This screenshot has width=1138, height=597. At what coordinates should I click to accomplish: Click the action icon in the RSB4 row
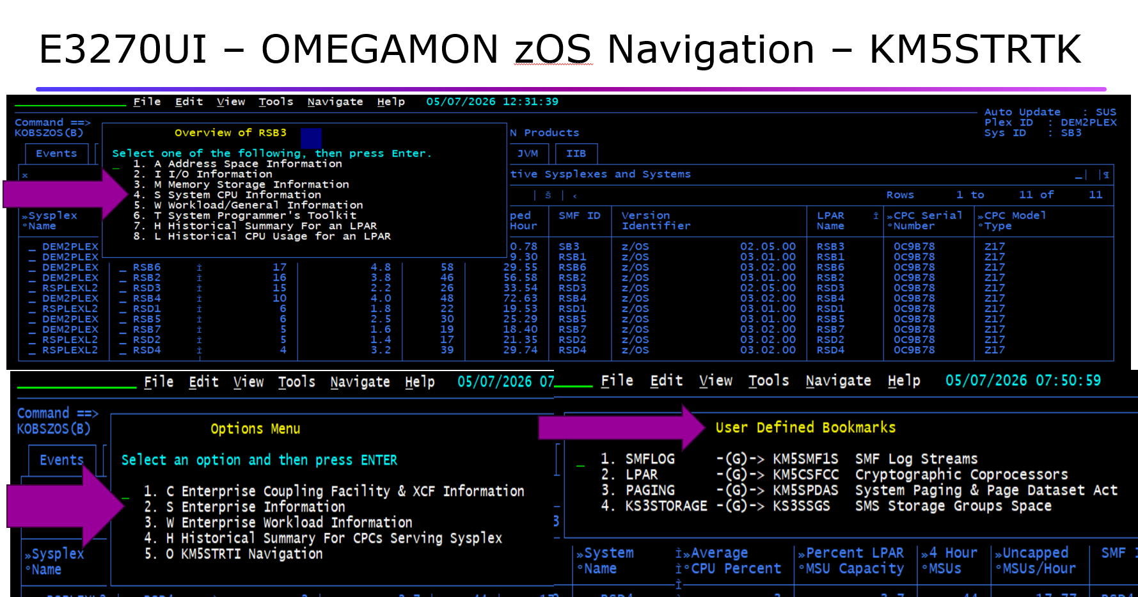(x=199, y=298)
